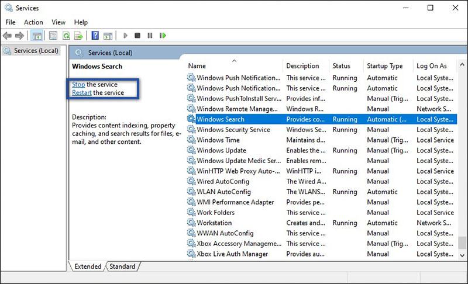
Task: Select Services (Local) in the console tree
Action: 36,51
